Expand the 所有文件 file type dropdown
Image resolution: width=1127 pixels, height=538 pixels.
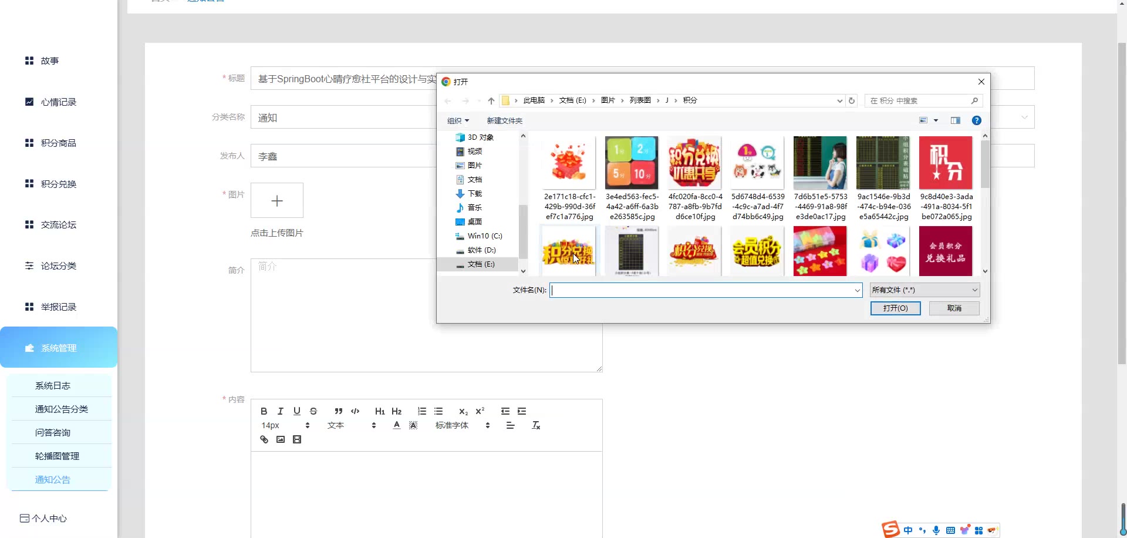pyautogui.click(x=924, y=290)
